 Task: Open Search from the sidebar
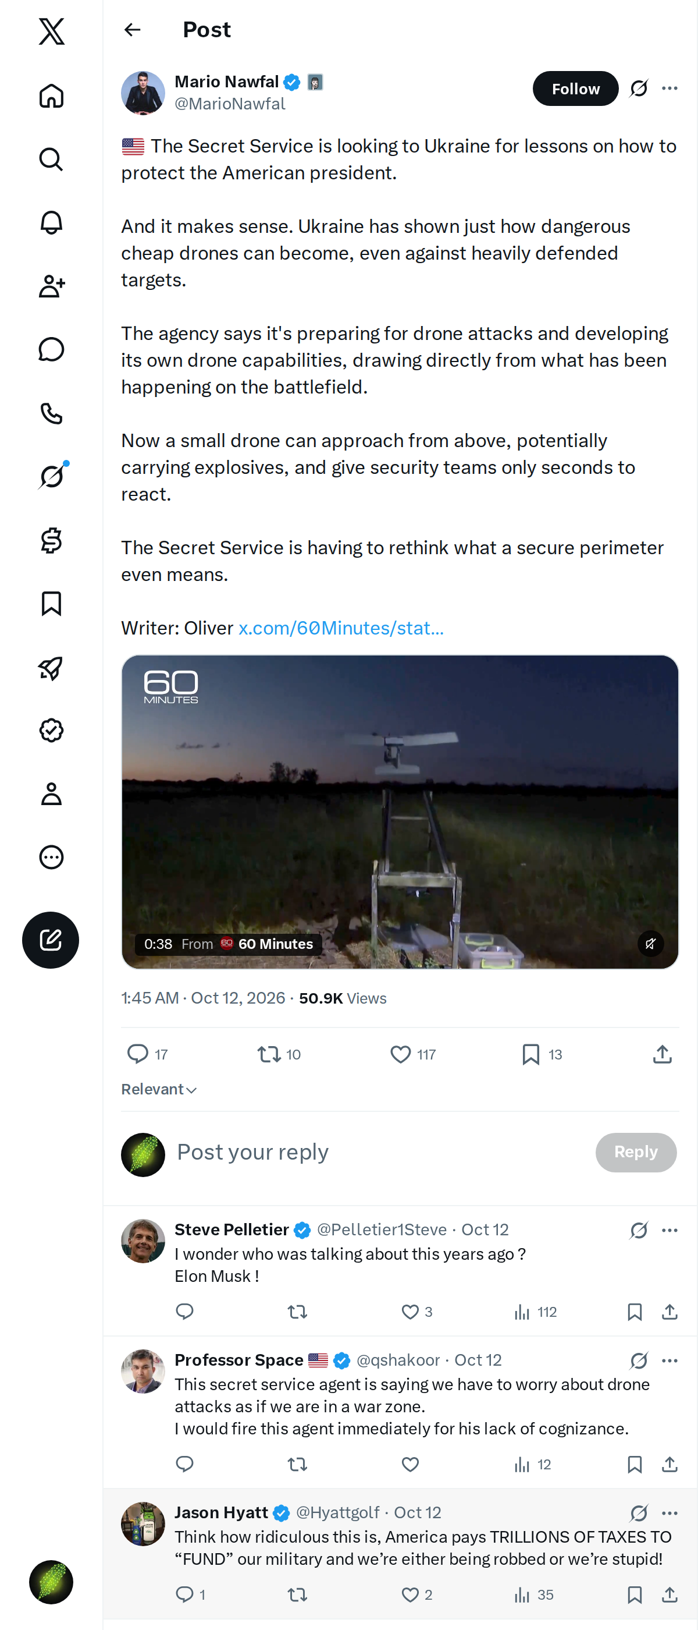click(x=51, y=160)
